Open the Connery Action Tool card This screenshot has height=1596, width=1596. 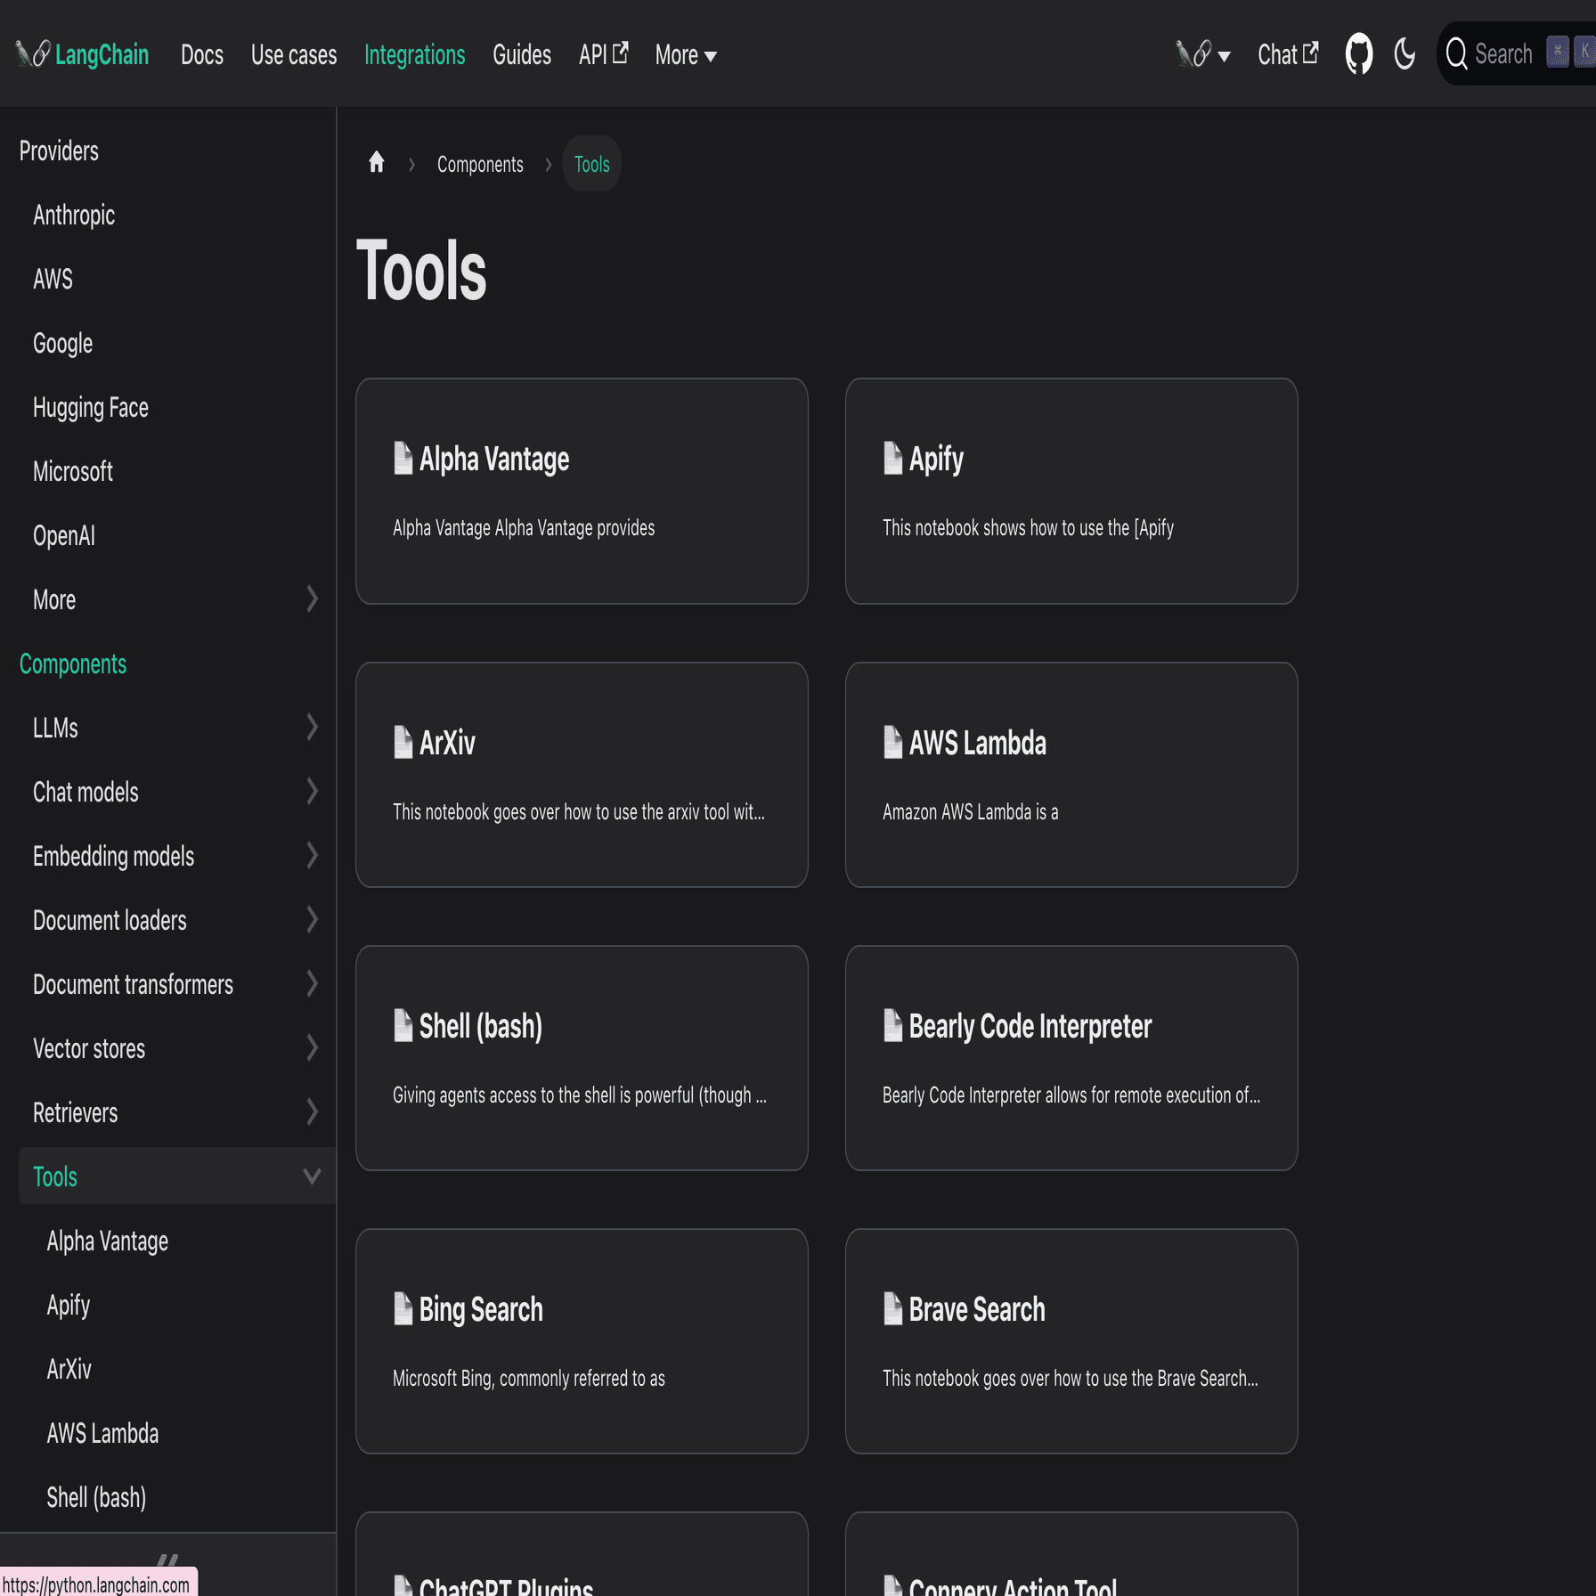tap(1071, 1554)
